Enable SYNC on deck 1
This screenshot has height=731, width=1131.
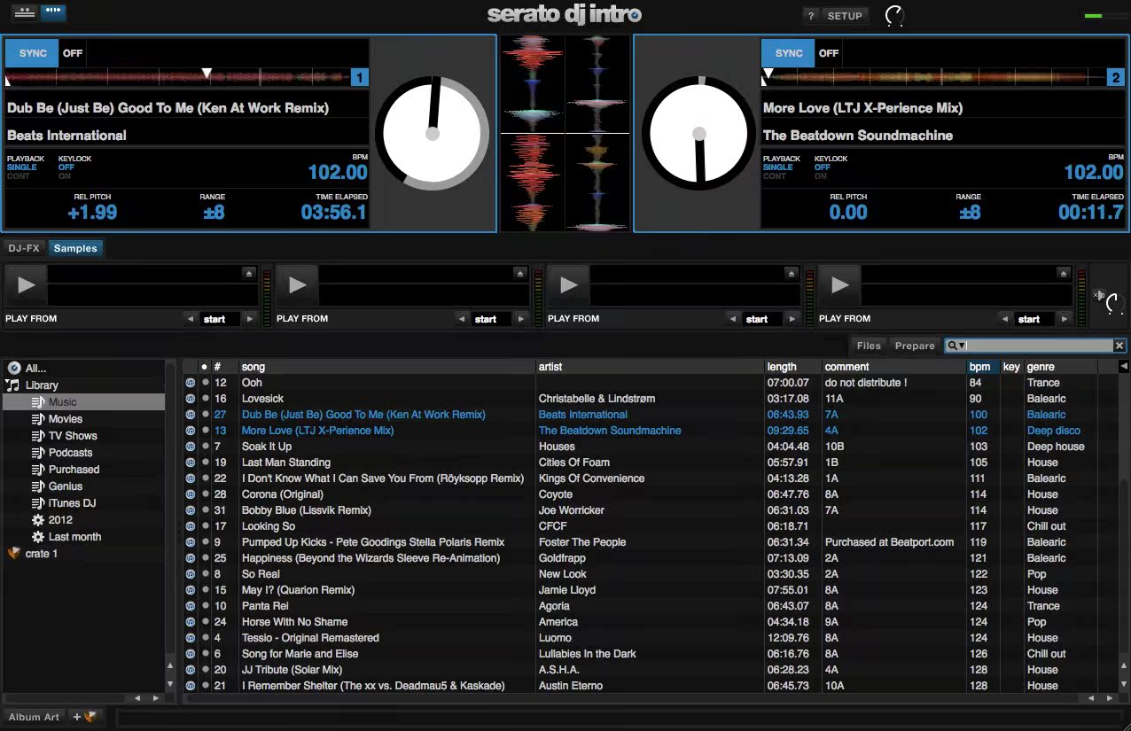pos(33,53)
